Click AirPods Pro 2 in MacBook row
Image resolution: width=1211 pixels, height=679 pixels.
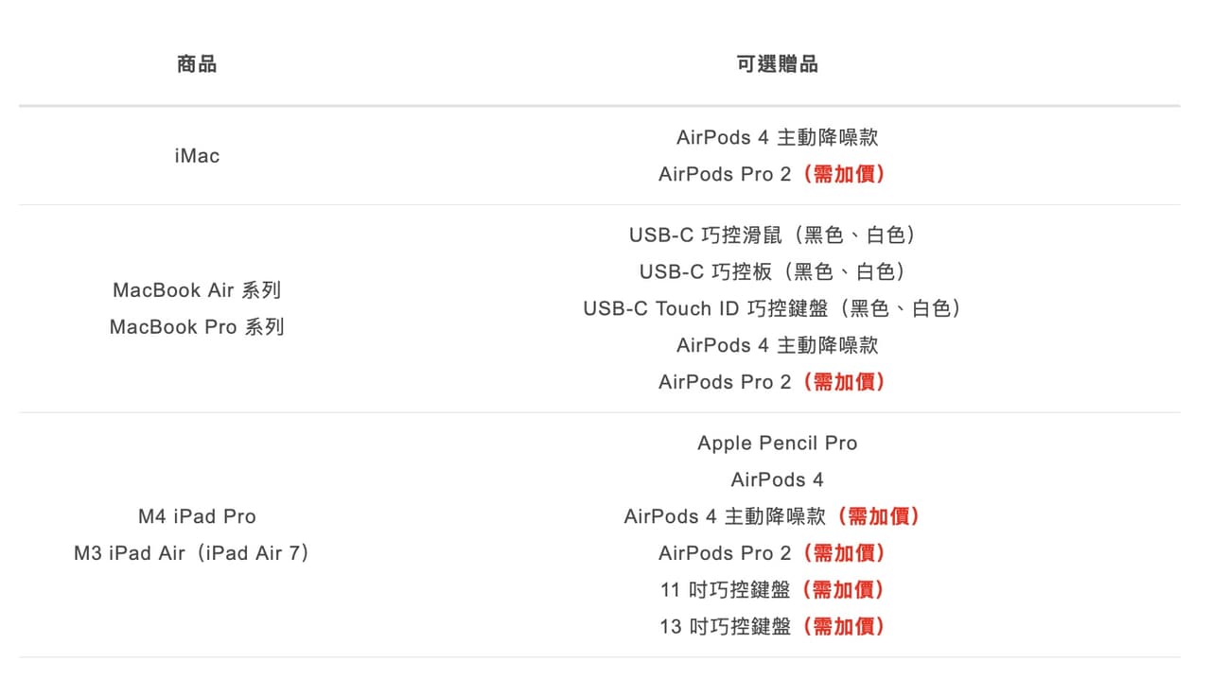pos(725,382)
